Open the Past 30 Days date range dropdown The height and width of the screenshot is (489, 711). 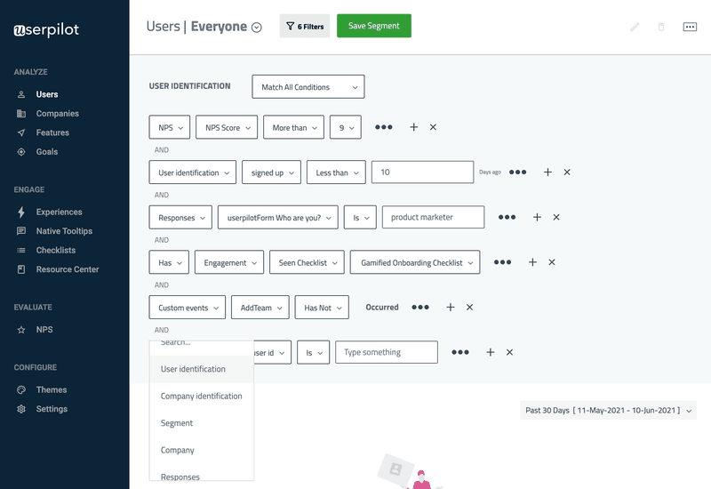[608, 410]
